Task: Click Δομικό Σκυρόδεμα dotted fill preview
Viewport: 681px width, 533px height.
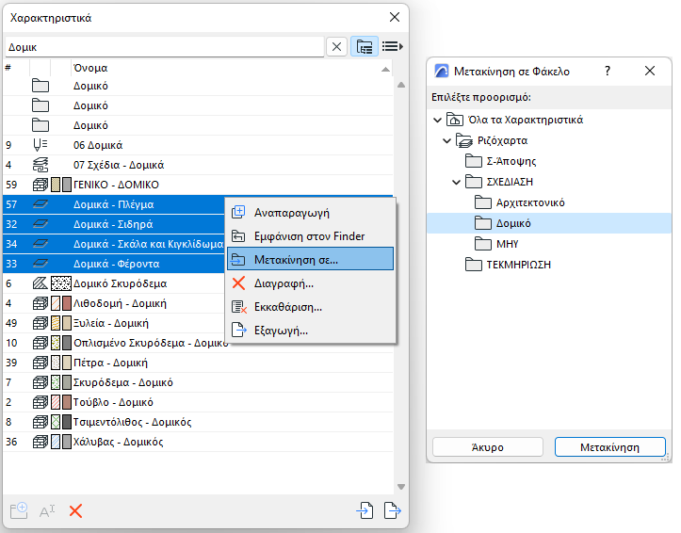Action: [x=61, y=283]
